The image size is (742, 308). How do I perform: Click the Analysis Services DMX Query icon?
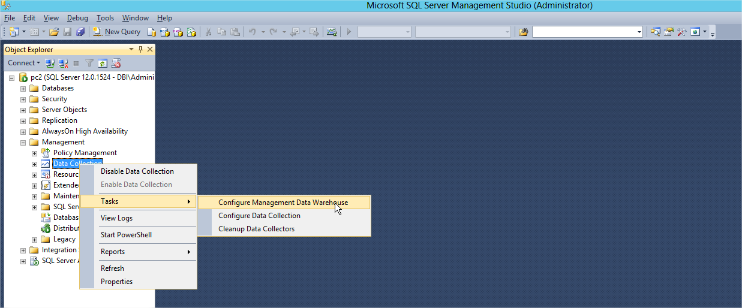[x=178, y=32]
